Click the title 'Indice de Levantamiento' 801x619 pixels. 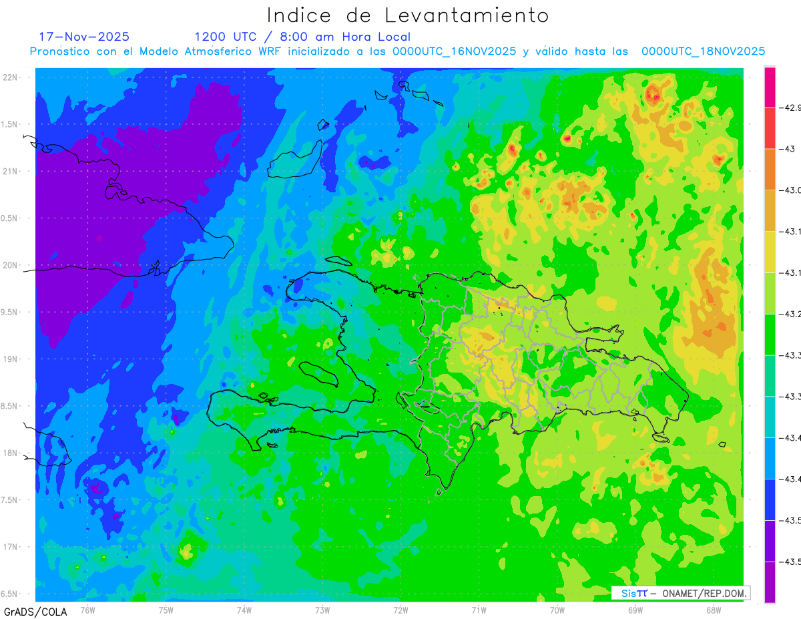pyautogui.click(x=407, y=15)
